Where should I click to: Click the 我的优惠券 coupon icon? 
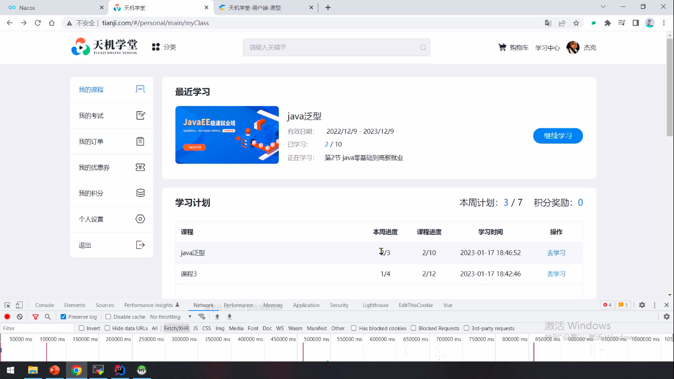[x=140, y=167]
